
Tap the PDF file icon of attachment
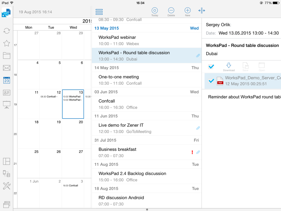coord(220,81)
